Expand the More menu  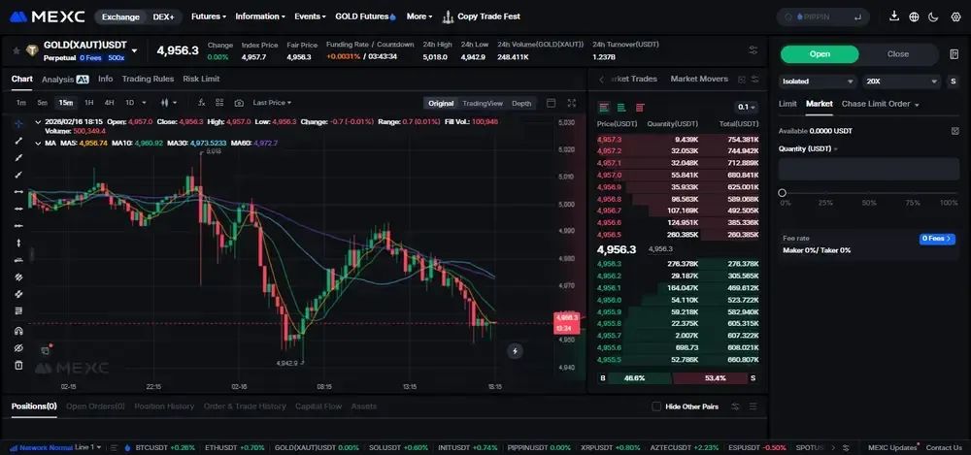pyautogui.click(x=419, y=16)
